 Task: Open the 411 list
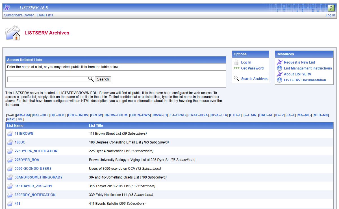coord(18,204)
